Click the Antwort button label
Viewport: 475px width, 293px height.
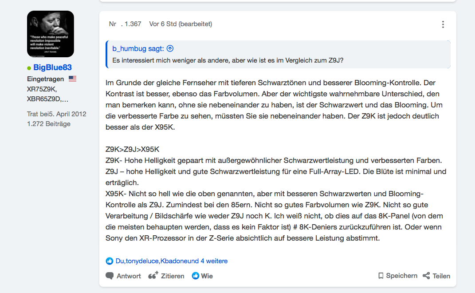129,276
